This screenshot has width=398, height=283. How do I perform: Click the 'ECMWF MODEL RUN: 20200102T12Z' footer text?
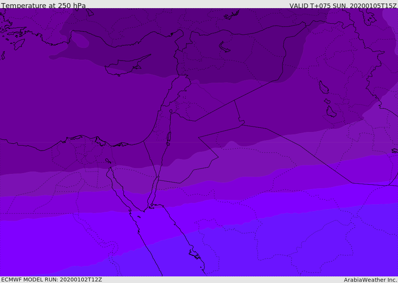(x=52, y=280)
